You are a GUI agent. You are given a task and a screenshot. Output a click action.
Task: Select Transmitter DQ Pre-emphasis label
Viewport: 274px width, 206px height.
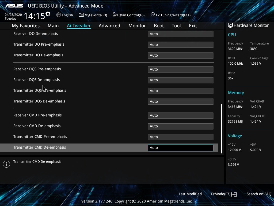coord(39,44)
